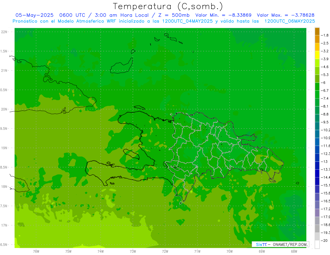Viewport: 330px width, 255px height.
Task: Select the lime swatch between -4.6 and -5.3
Action: 317,71
